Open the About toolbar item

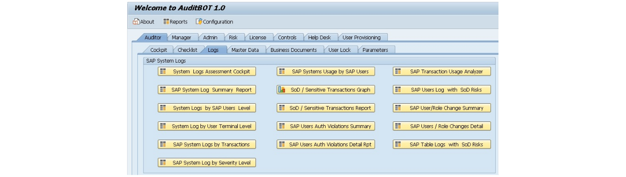pos(143,21)
